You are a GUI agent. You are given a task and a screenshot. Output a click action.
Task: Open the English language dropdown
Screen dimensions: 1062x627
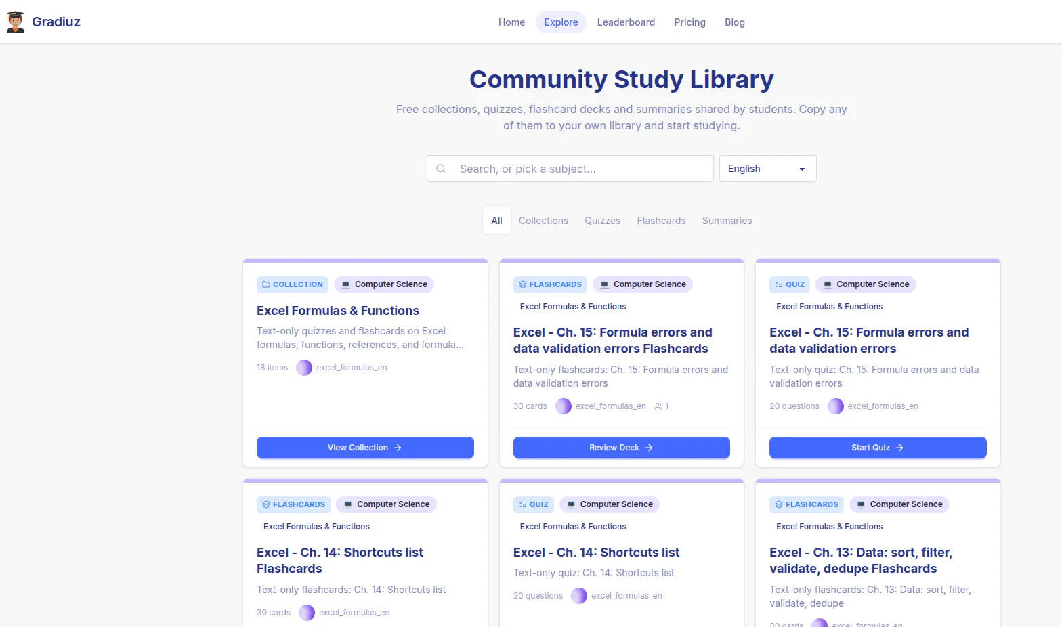[767, 169]
